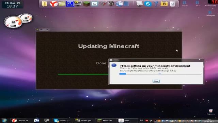Click the green Minecraft update progress bar
The image size is (218, 123).
click(83, 74)
